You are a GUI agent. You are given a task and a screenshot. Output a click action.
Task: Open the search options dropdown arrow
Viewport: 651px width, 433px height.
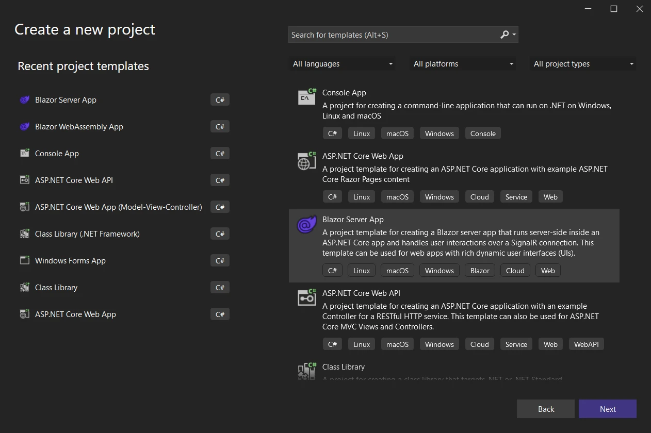pos(514,35)
